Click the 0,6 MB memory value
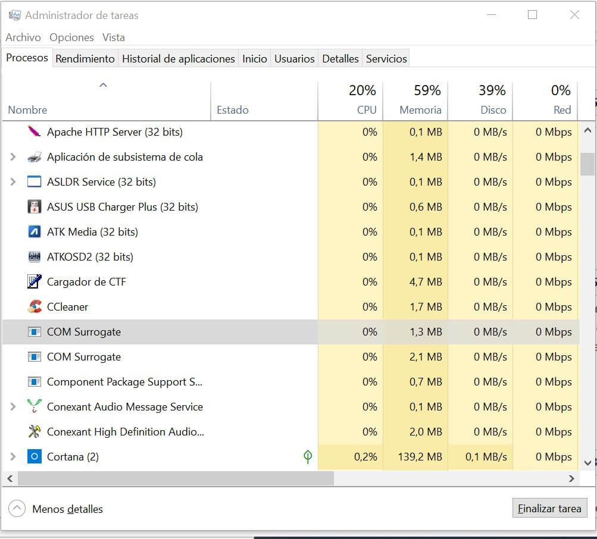The width and height of the screenshot is (597, 539). tap(426, 206)
